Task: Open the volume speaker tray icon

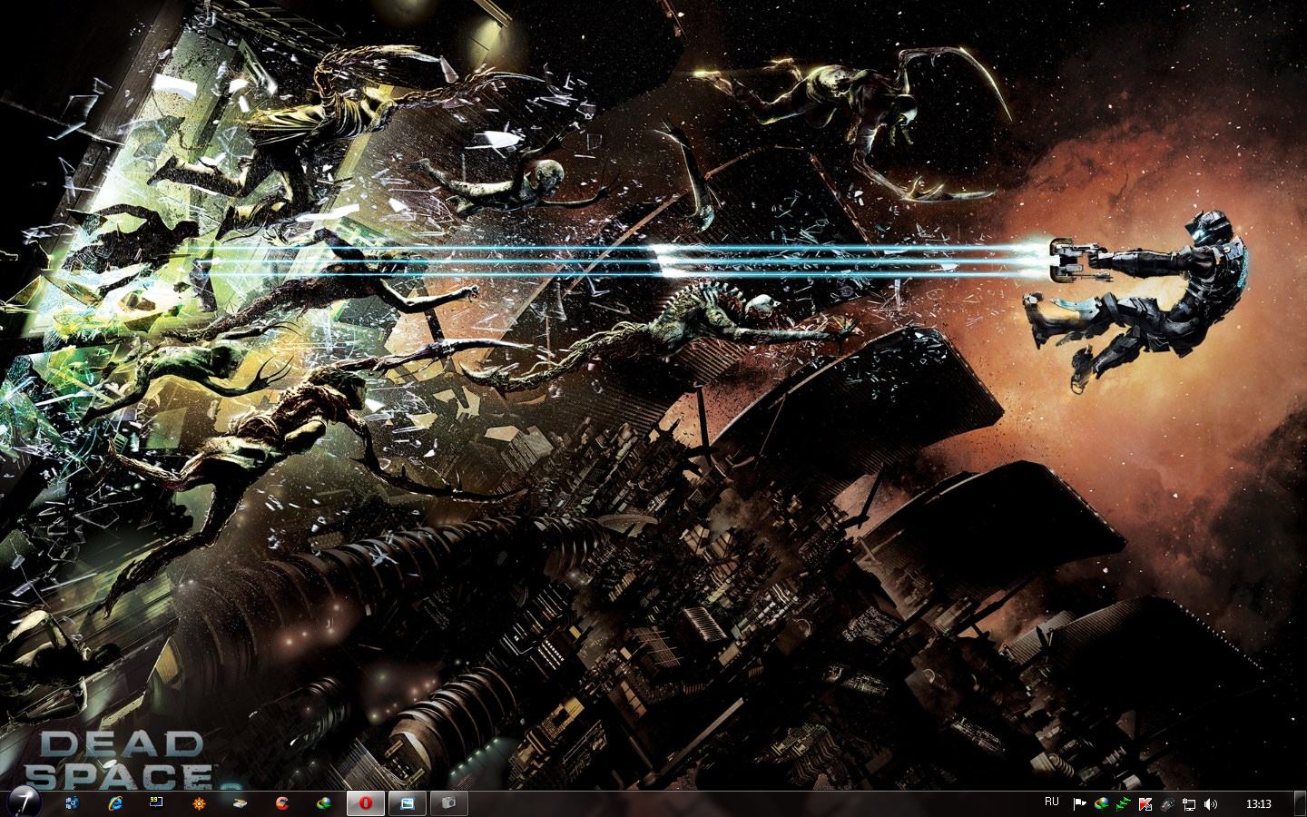Action: click(1211, 804)
